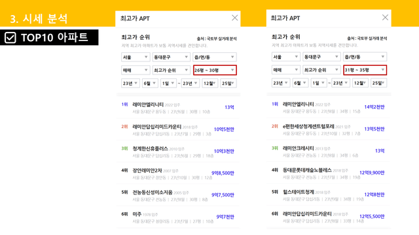Open 서울 dropdown in the 31평~35평 panel
This screenshot has width=419, height=235.
click(285, 57)
